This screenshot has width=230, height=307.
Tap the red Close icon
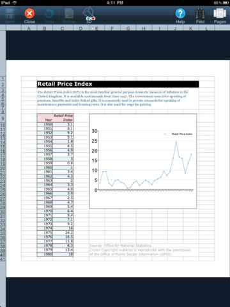click(29, 13)
